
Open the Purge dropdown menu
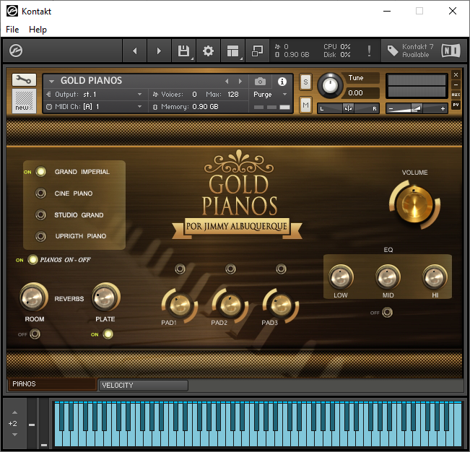(270, 95)
